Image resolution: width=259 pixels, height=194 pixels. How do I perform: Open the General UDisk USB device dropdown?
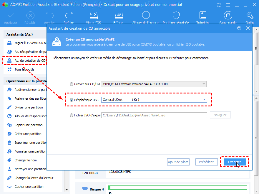pyautogui.click(x=154, y=100)
